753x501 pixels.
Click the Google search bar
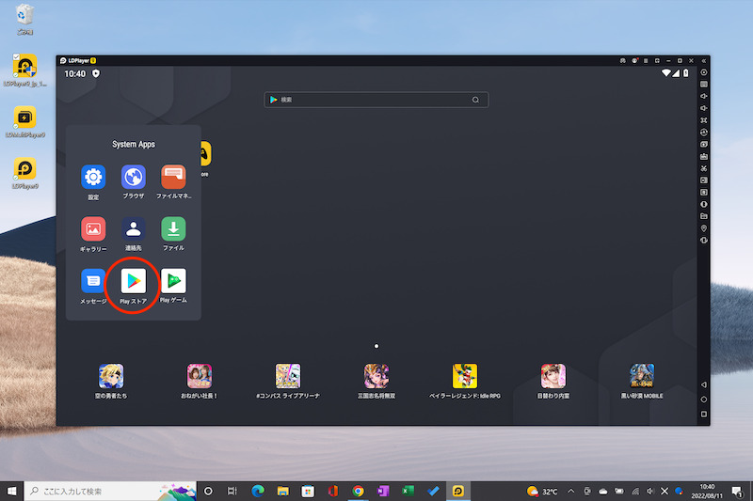click(376, 100)
